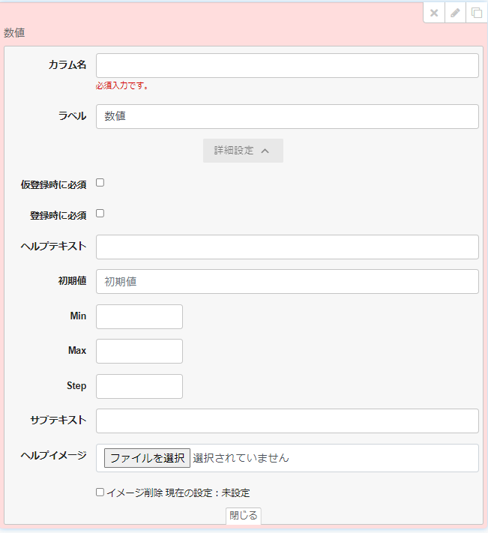Click the ヘルプテキスト input field
Viewport: 488px width, 533px height.
pos(287,247)
